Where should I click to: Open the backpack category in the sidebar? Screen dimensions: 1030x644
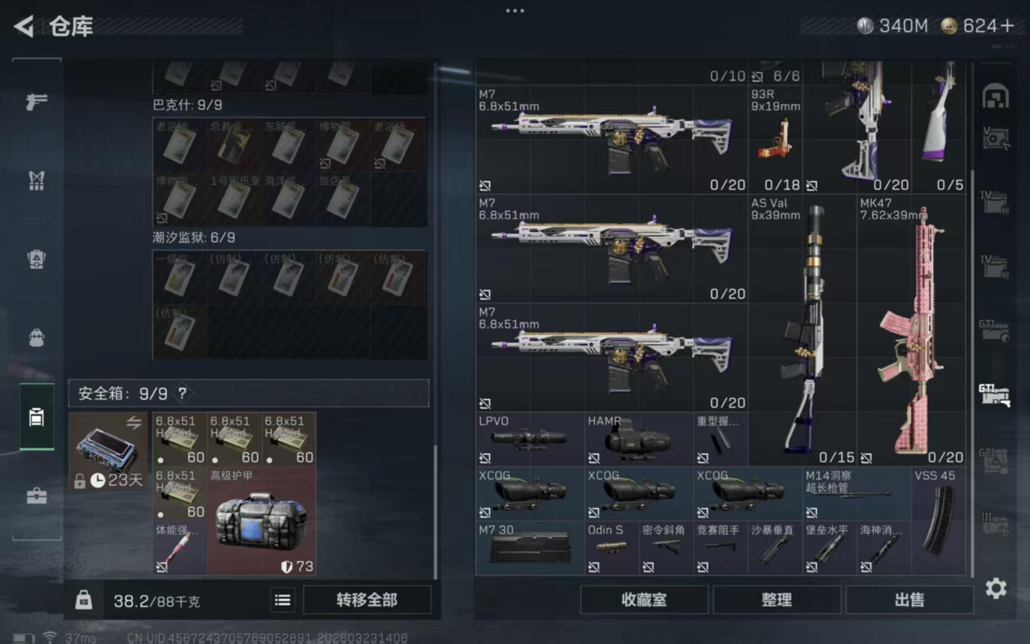coord(36,338)
